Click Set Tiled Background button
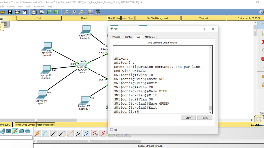The height and width of the screenshot is (148, 264). (x=158, y=18)
